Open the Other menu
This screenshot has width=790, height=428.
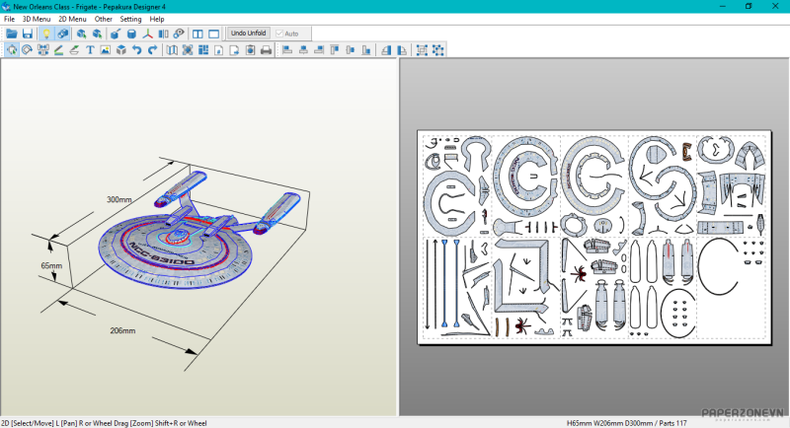click(103, 19)
